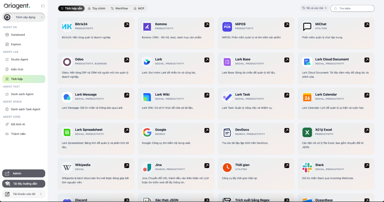Screen dimensions: 384x202
Task: Open the MiPOS integration arrow icon
Action: pyautogui.click(x=287, y=25)
